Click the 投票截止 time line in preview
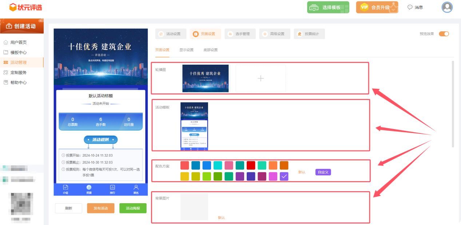Image resolution: width=461 pixels, height=225 pixels. pyautogui.click(x=87, y=162)
